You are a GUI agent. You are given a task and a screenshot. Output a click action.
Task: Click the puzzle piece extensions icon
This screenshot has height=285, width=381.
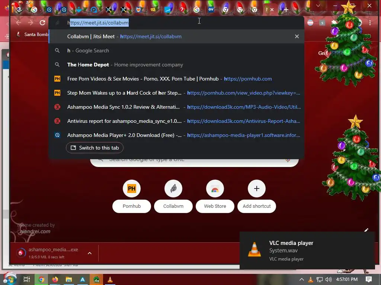point(334,23)
